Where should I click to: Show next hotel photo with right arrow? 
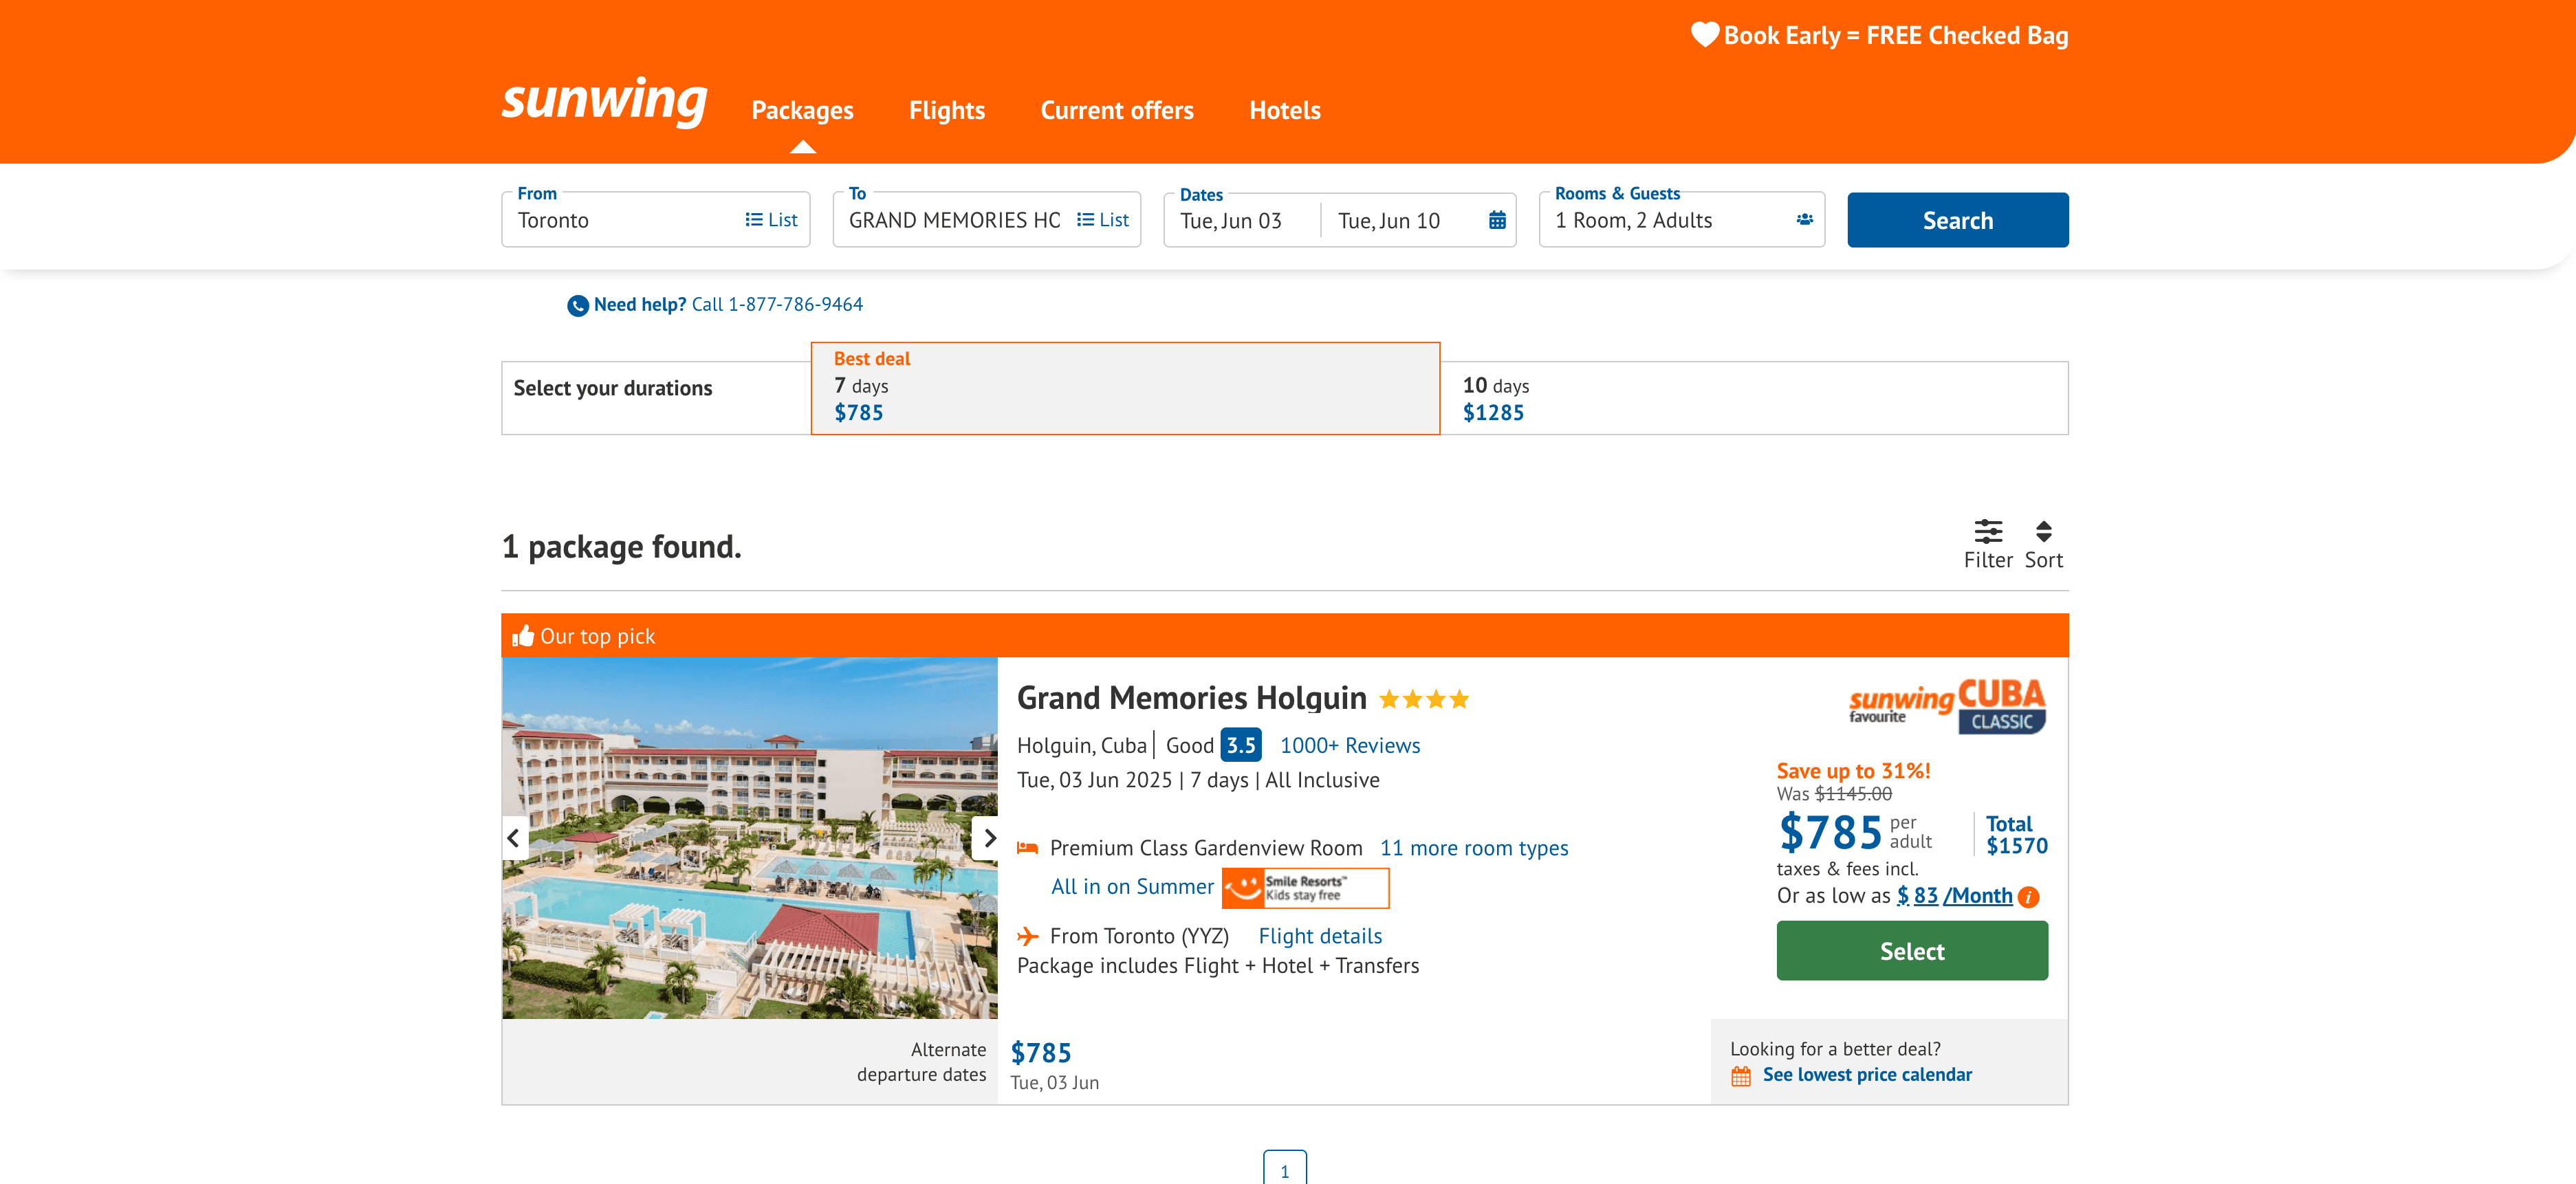click(x=988, y=838)
